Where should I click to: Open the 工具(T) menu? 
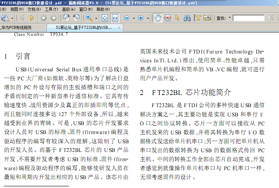51,10
